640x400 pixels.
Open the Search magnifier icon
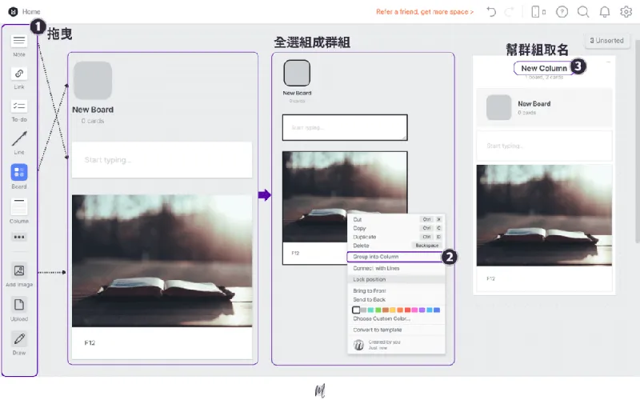583,11
